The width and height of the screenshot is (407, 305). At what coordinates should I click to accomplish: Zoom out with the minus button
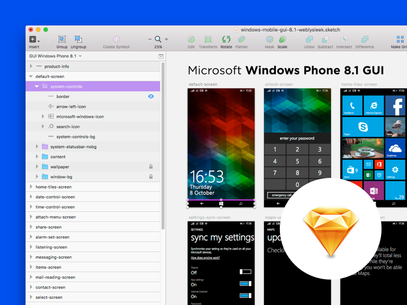tap(150, 40)
